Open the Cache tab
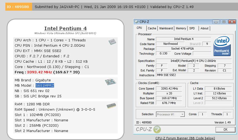 pyautogui.click(x=152, y=28)
